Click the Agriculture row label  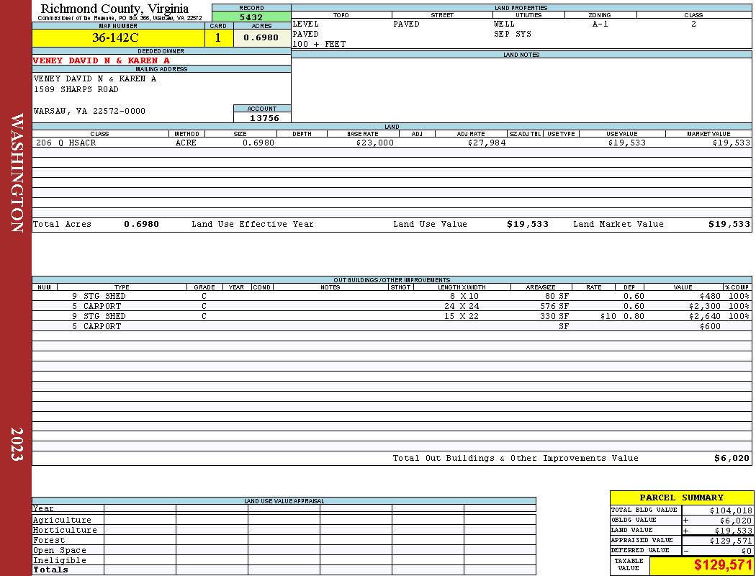coord(62,520)
